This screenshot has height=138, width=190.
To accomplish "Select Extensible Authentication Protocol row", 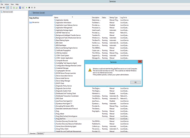I will pyautogui.click(x=91, y=109).
